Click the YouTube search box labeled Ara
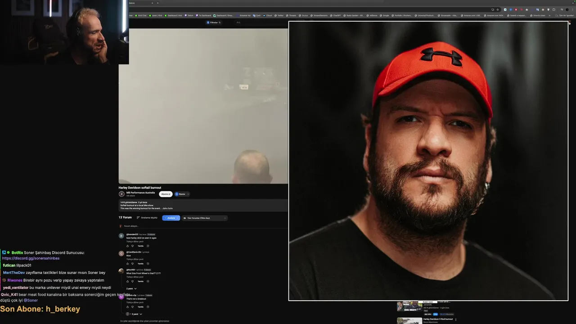The image size is (576, 324). (x=261, y=22)
